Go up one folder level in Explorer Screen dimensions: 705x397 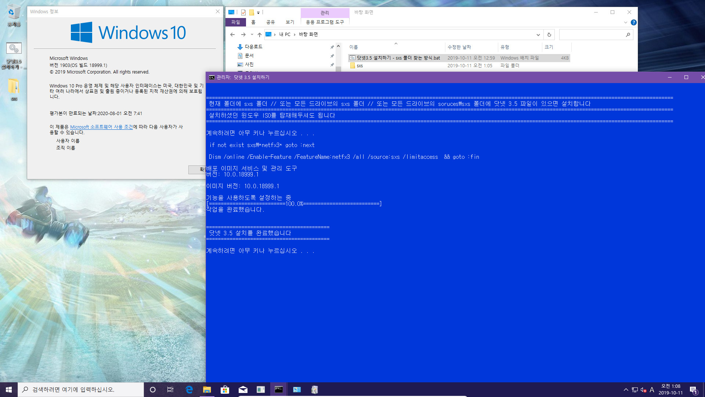260,35
